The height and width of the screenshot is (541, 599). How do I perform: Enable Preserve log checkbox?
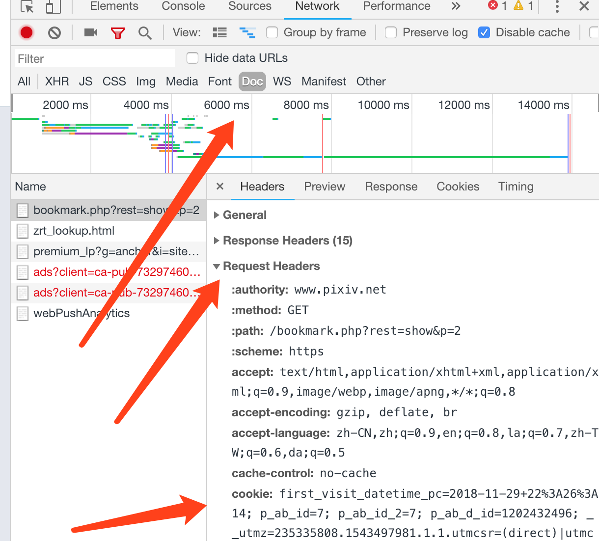click(x=391, y=32)
